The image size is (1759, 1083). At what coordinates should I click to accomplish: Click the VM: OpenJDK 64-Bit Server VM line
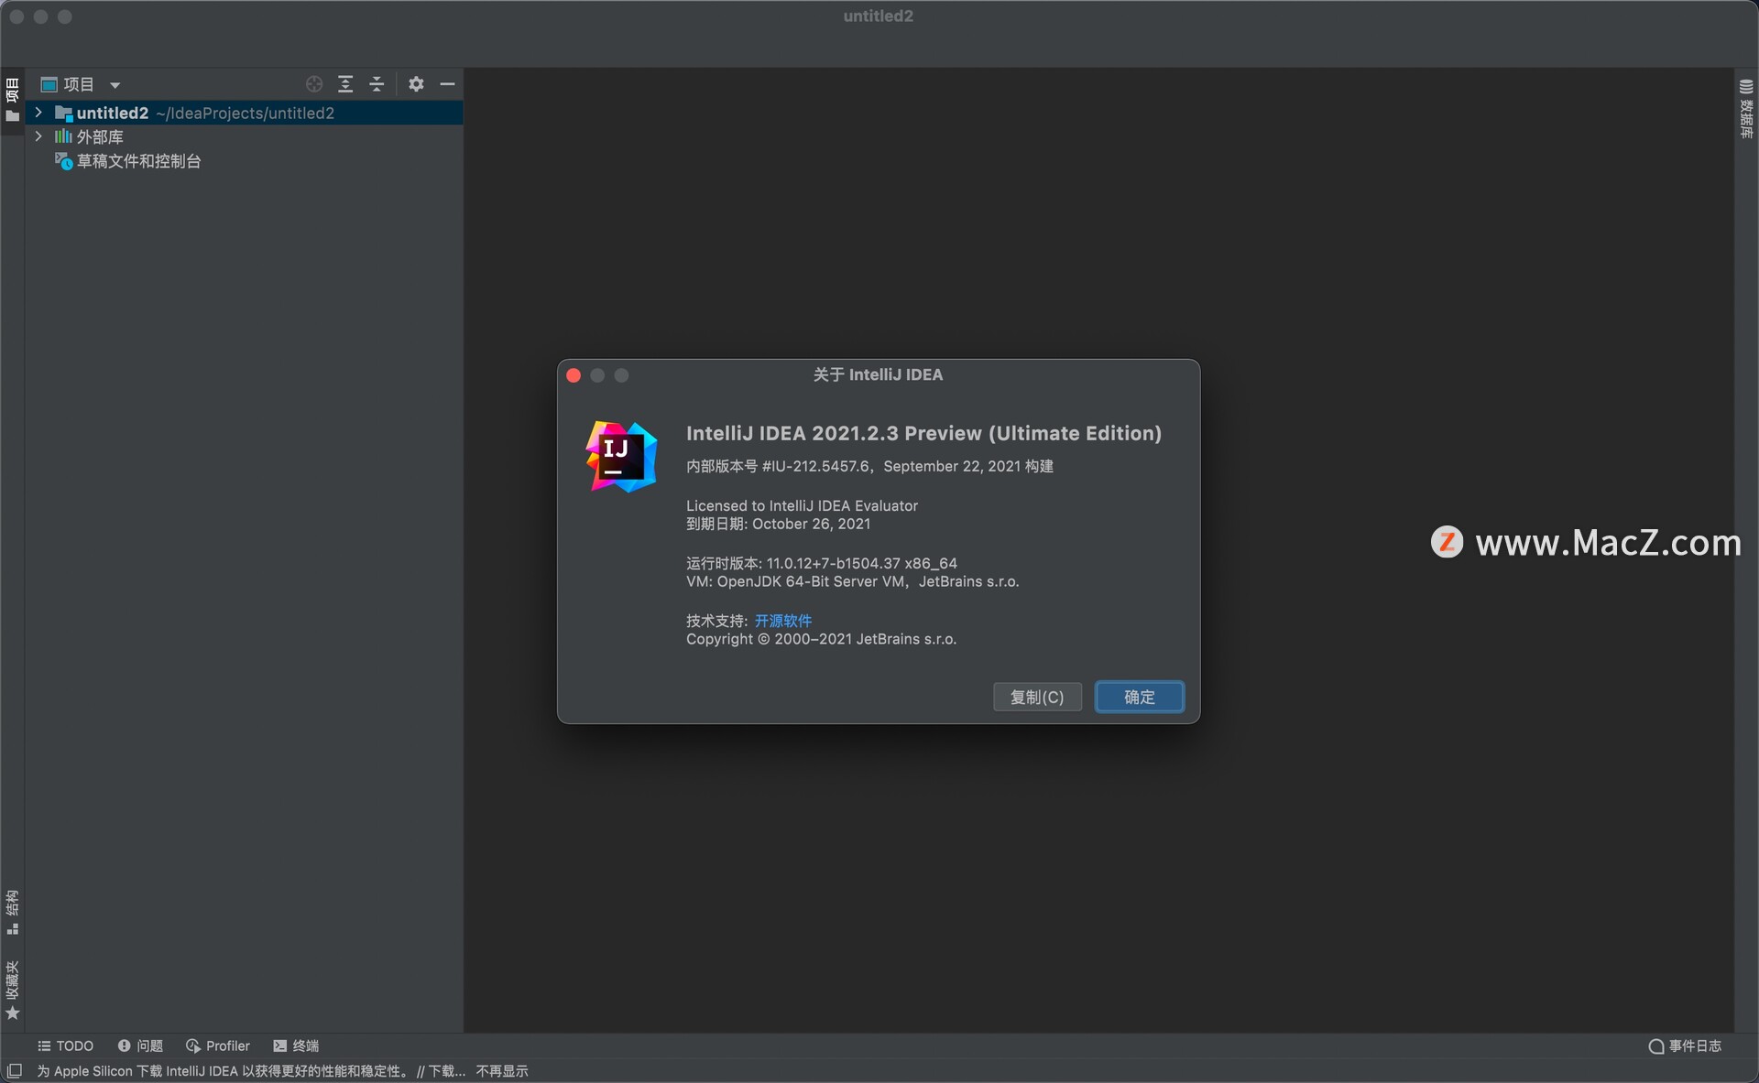pyautogui.click(x=852, y=581)
